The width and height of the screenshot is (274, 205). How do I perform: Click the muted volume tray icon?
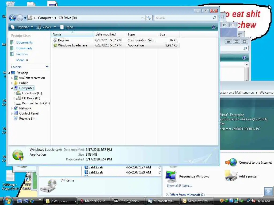pyautogui.click(x=253, y=201)
